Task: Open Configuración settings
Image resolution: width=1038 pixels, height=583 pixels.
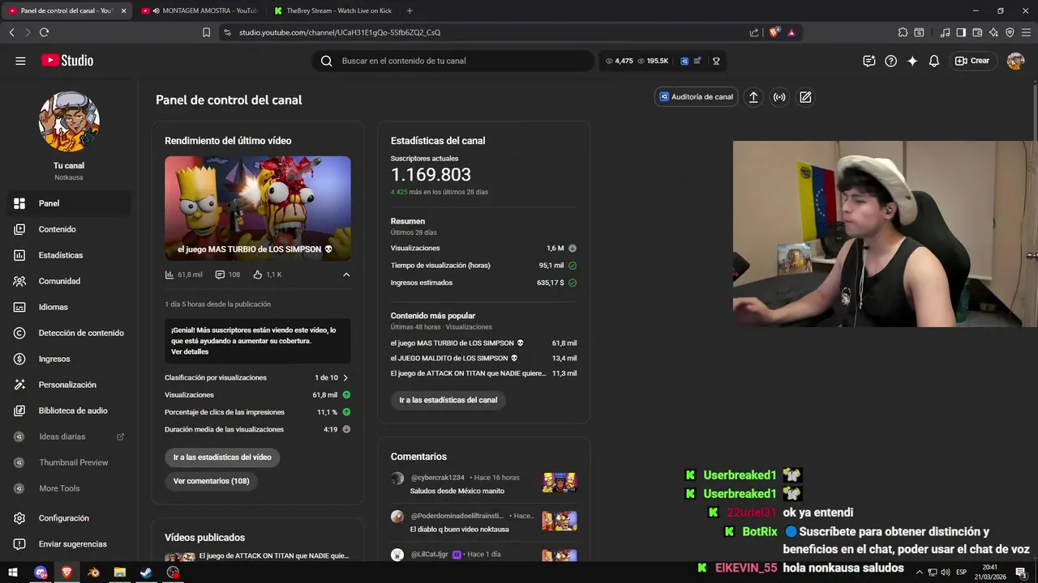Action: (69, 518)
